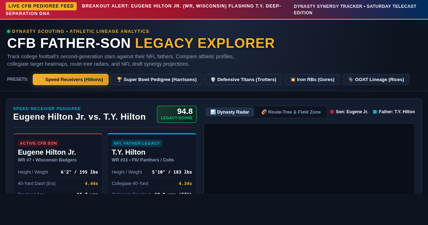Click the shield icon on Defensive Titans preset

coord(213,79)
